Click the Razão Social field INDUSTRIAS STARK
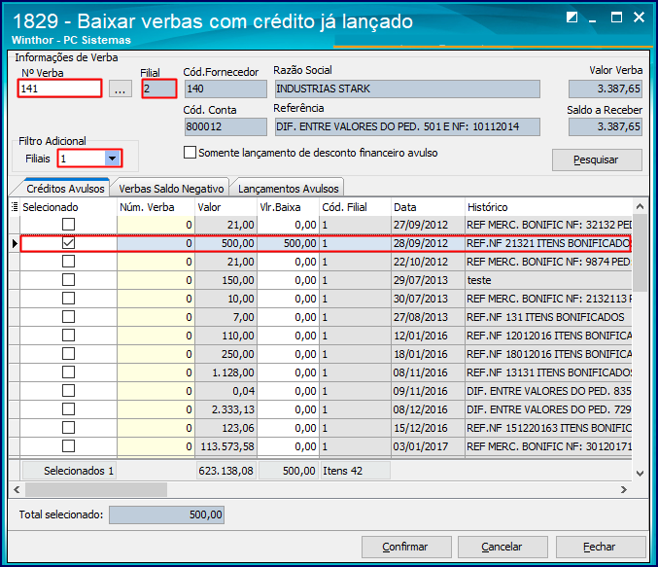This screenshot has height=567, width=658. click(407, 89)
